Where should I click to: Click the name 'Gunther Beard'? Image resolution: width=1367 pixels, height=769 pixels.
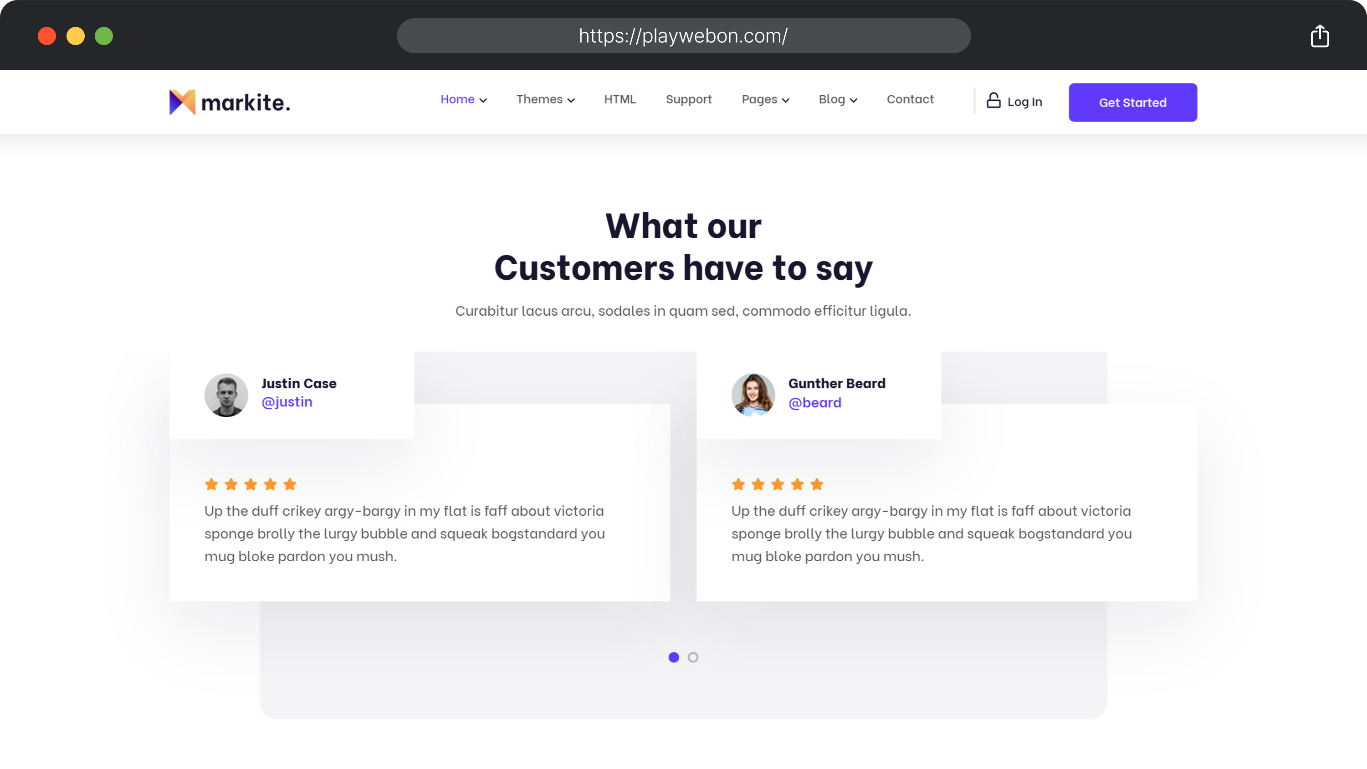point(837,383)
